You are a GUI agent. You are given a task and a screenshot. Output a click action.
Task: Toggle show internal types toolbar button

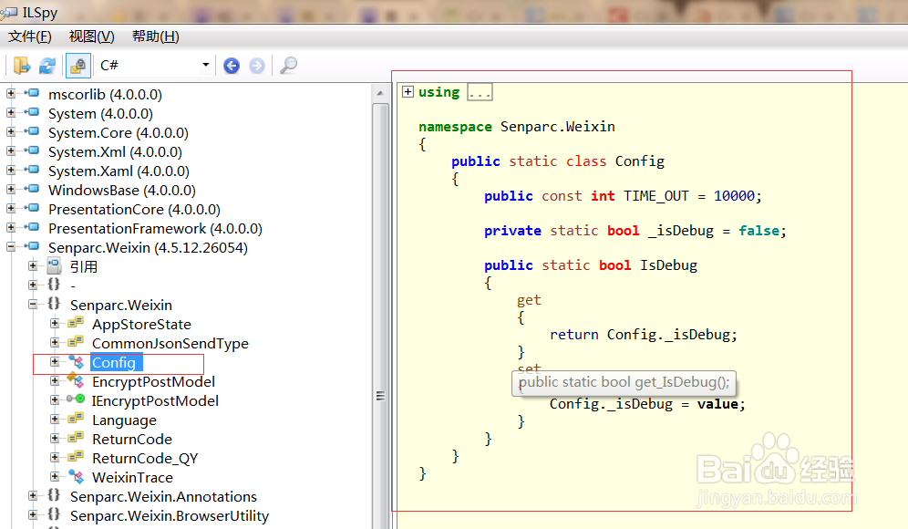[x=77, y=66]
